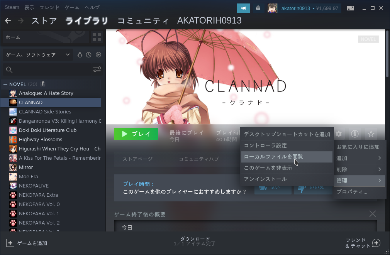
Task: Open the フレンド menu
Action: (49, 7)
